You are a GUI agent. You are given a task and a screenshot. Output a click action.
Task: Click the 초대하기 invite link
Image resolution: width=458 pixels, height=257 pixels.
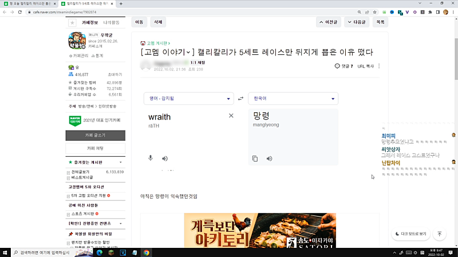[115, 75]
